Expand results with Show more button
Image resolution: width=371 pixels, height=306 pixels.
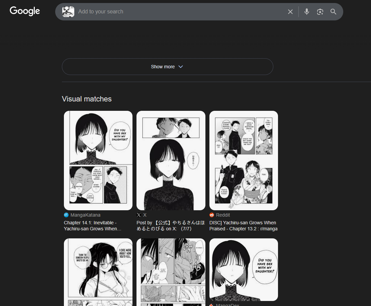(x=168, y=67)
